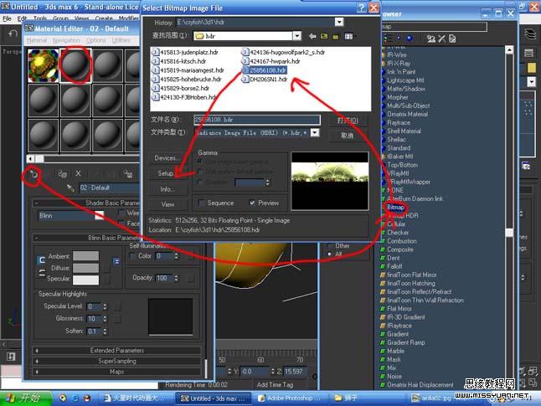Click the Ambient color swatch
Viewport: 541px width, 406px height.
pyautogui.click(x=86, y=256)
